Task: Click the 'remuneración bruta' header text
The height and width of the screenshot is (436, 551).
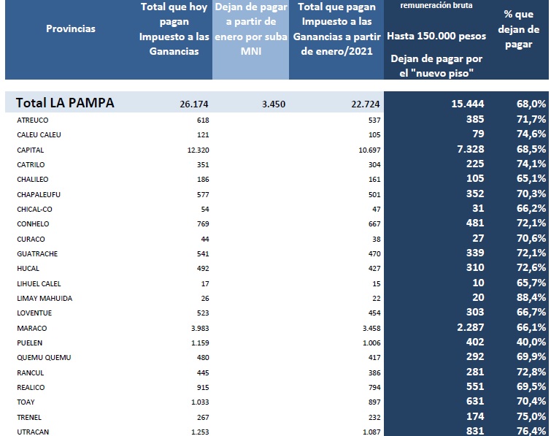Action: click(x=436, y=5)
